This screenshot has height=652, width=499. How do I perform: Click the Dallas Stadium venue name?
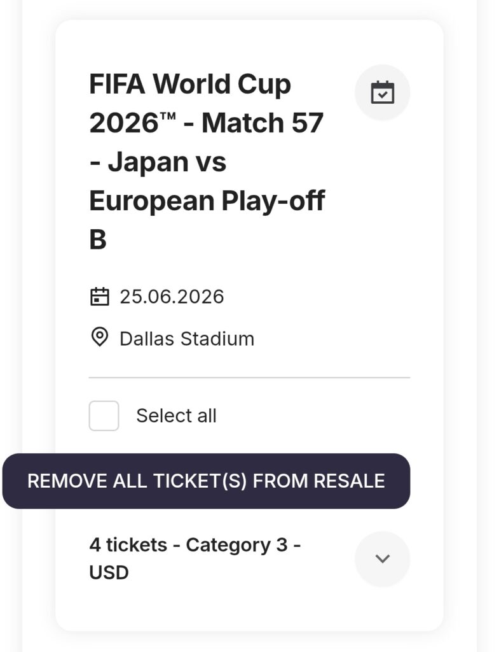(x=187, y=338)
